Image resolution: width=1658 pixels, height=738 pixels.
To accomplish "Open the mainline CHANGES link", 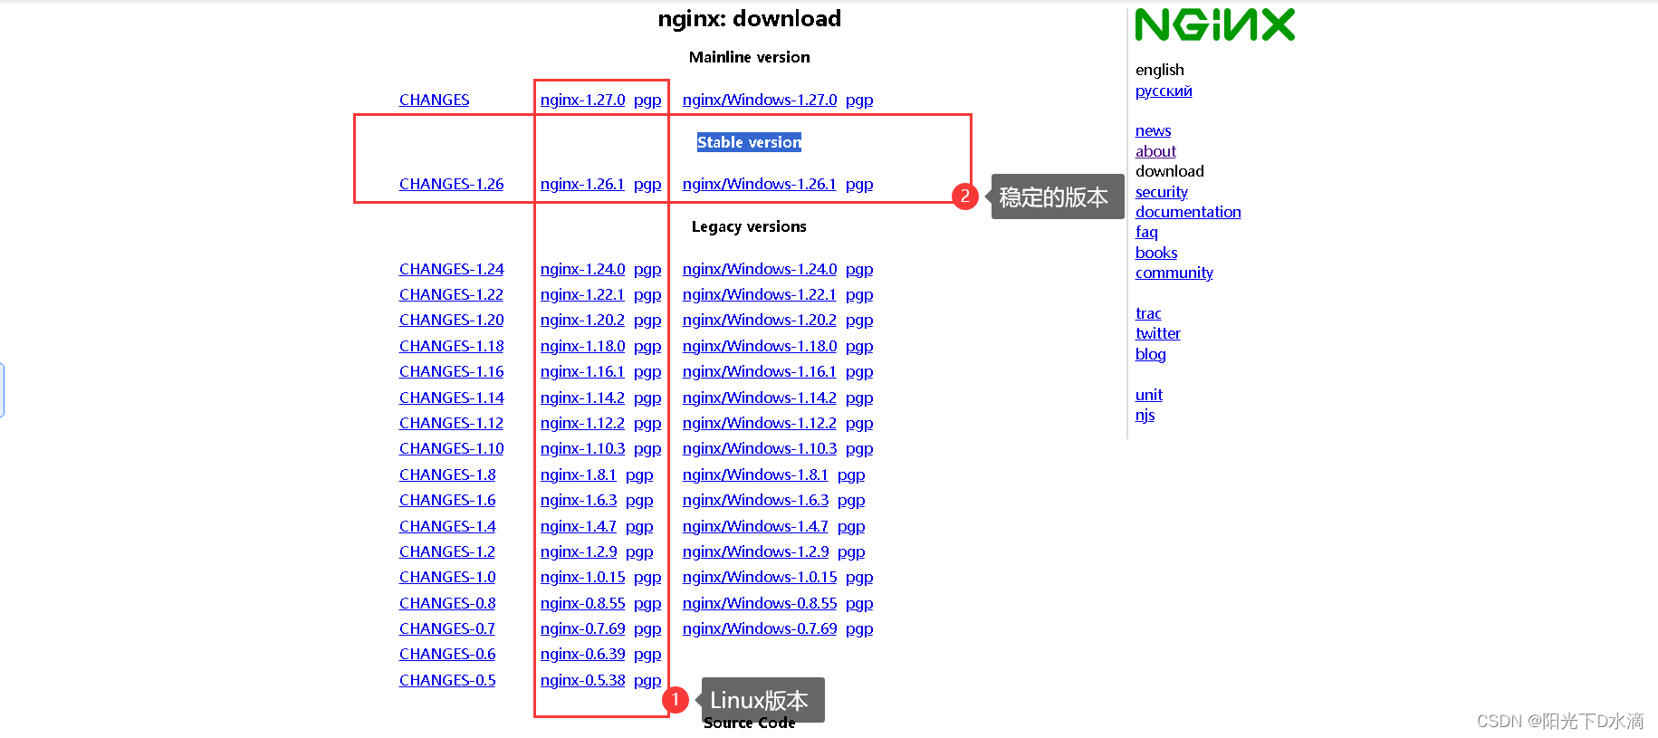I will click(x=434, y=100).
